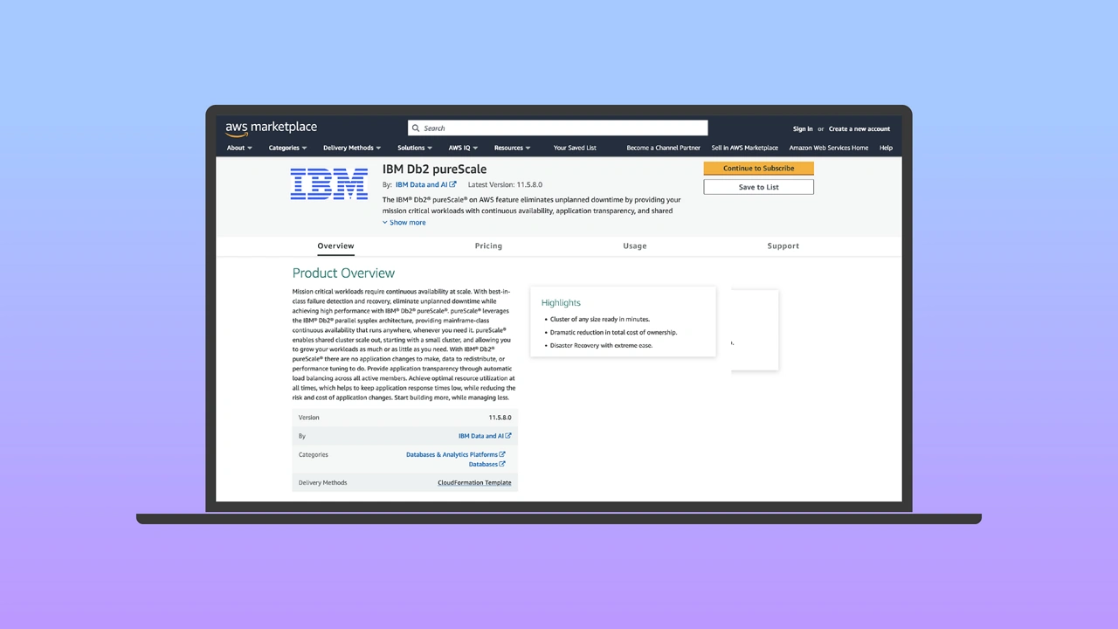Viewport: 1118px width, 629px height.
Task: Open the About dropdown menu
Action: pyautogui.click(x=239, y=148)
